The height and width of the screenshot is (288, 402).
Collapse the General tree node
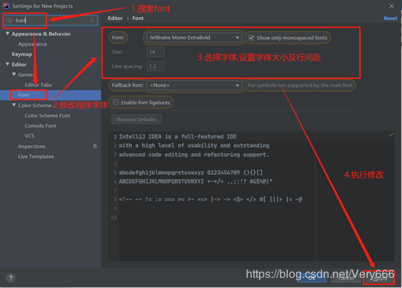tap(14, 75)
